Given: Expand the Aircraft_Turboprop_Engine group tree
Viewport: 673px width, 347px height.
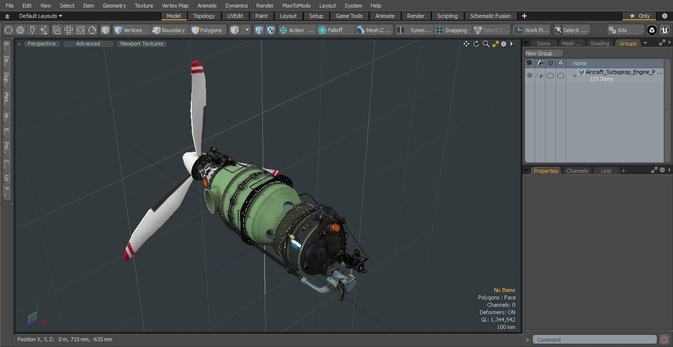Looking at the screenshot, I should coord(575,76).
